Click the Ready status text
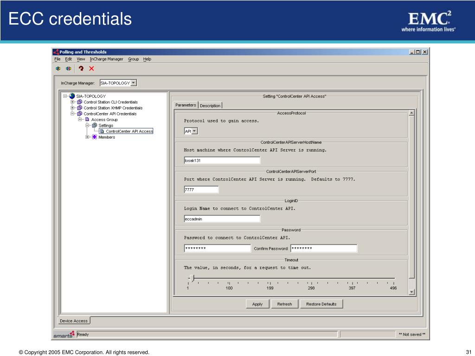This screenshot has height=356, width=475. [83, 334]
